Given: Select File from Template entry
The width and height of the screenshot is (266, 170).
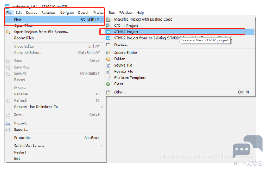Looking at the screenshot, I should coord(130,78).
